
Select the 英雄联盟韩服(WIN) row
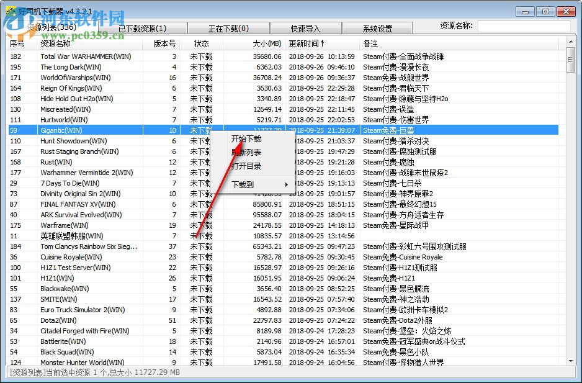pyautogui.click(x=282, y=236)
